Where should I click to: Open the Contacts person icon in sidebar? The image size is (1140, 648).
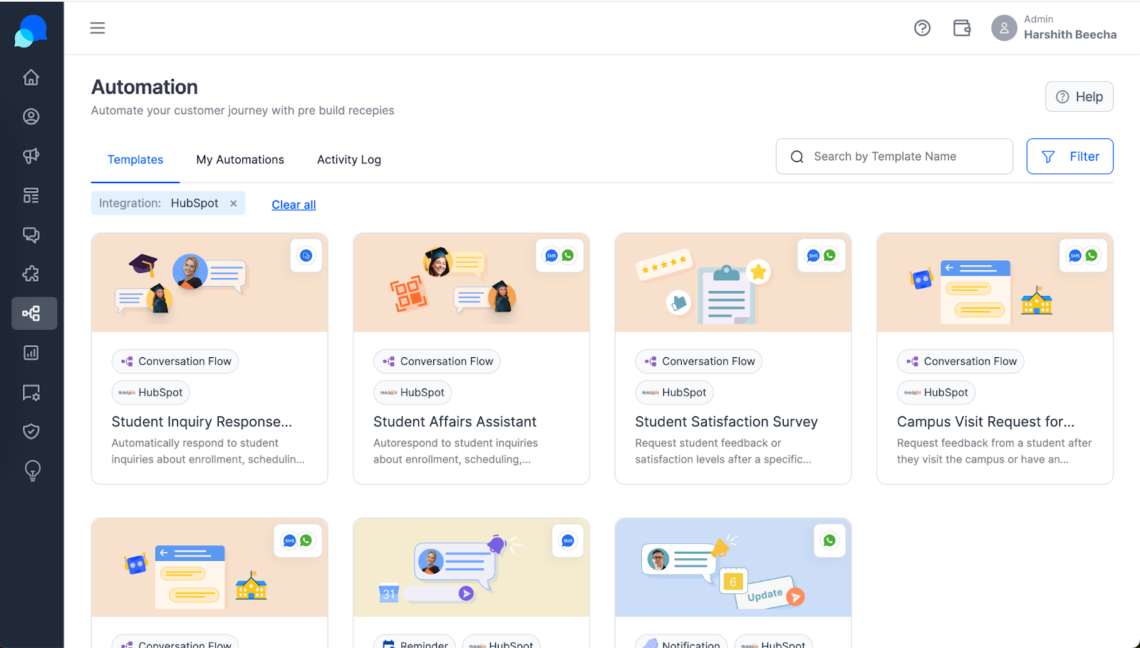tap(31, 116)
